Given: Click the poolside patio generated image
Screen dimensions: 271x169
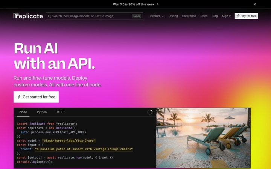Looking at the screenshot, I should 203,138.
